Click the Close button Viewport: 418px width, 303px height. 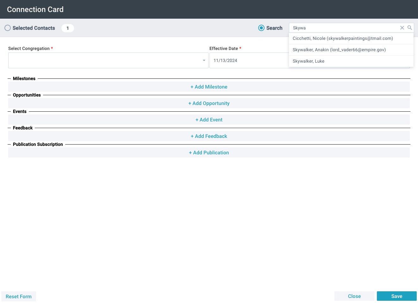tap(354, 296)
